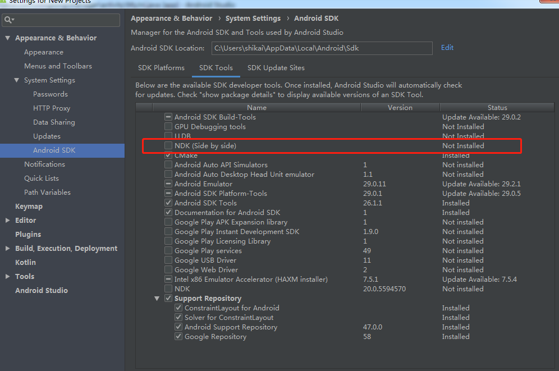This screenshot has width=559, height=371.
Task: Enable the Google USB Driver package
Action: 168,260
